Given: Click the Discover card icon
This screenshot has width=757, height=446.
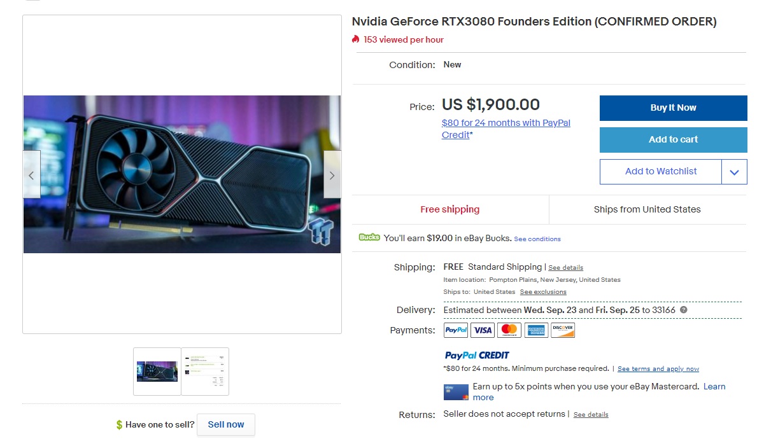Looking at the screenshot, I should pyautogui.click(x=563, y=330).
